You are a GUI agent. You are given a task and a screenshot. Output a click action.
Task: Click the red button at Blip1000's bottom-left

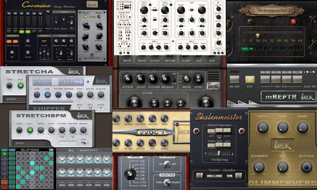(x=4, y=187)
